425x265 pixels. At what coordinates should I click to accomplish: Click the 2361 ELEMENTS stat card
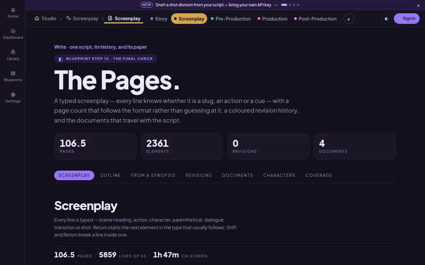pos(182,146)
